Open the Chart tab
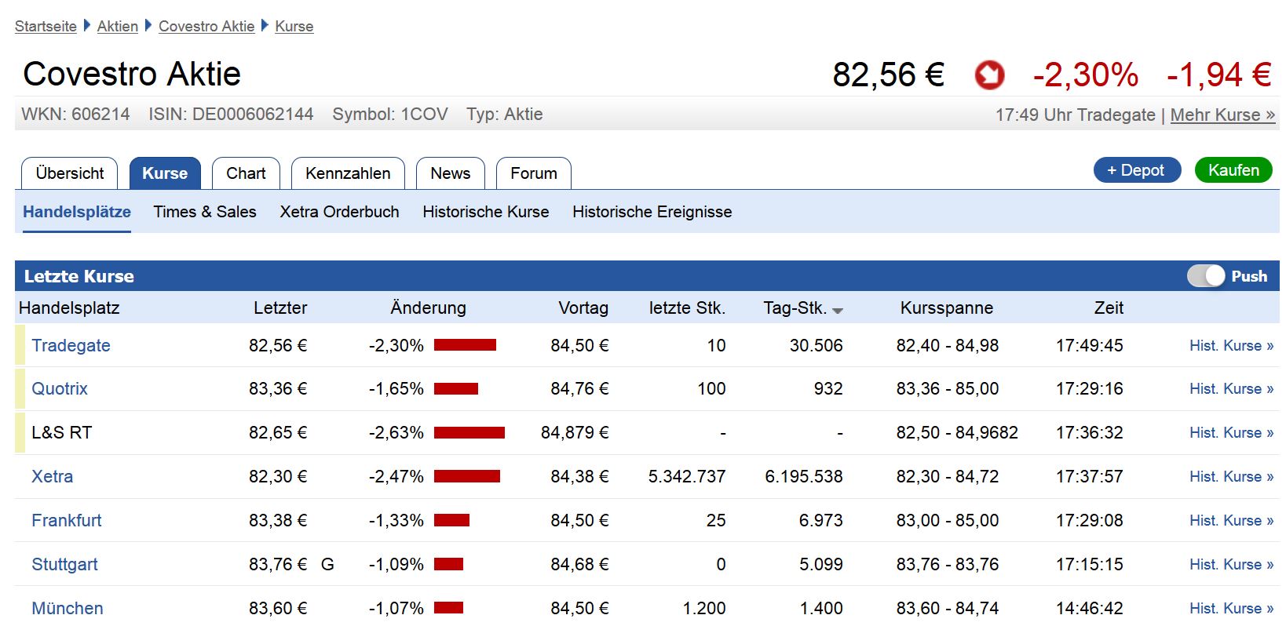Viewport: 1286px width, 626px height. 246,173
